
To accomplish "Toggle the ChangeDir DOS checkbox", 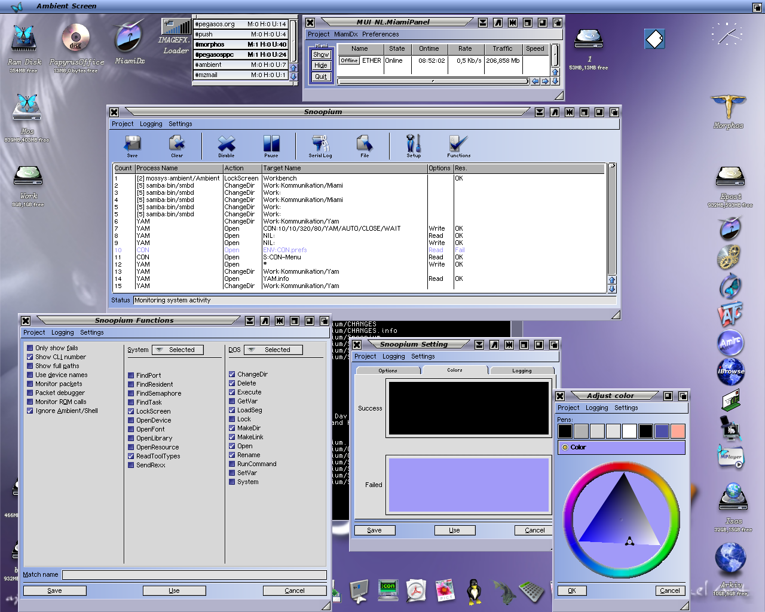I will tap(232, 374).
